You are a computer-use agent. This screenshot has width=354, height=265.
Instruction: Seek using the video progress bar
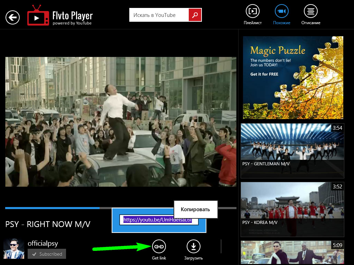pyautogui.click(x=121, y=208)
